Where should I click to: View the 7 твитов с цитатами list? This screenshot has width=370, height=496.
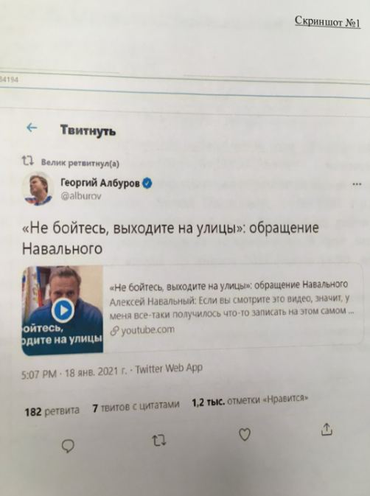(136, 406)
